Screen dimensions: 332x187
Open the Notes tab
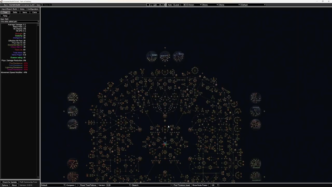pos(22,9)
